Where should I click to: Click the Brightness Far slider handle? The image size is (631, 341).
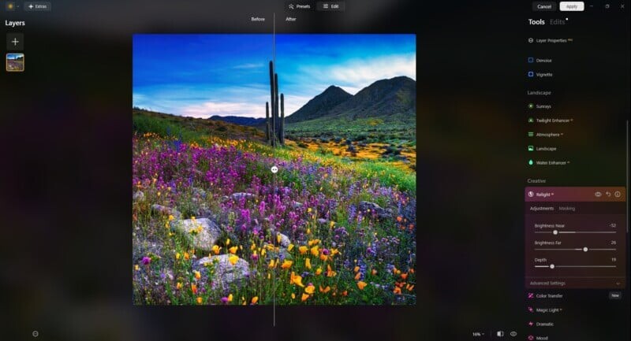pos(585,250)
